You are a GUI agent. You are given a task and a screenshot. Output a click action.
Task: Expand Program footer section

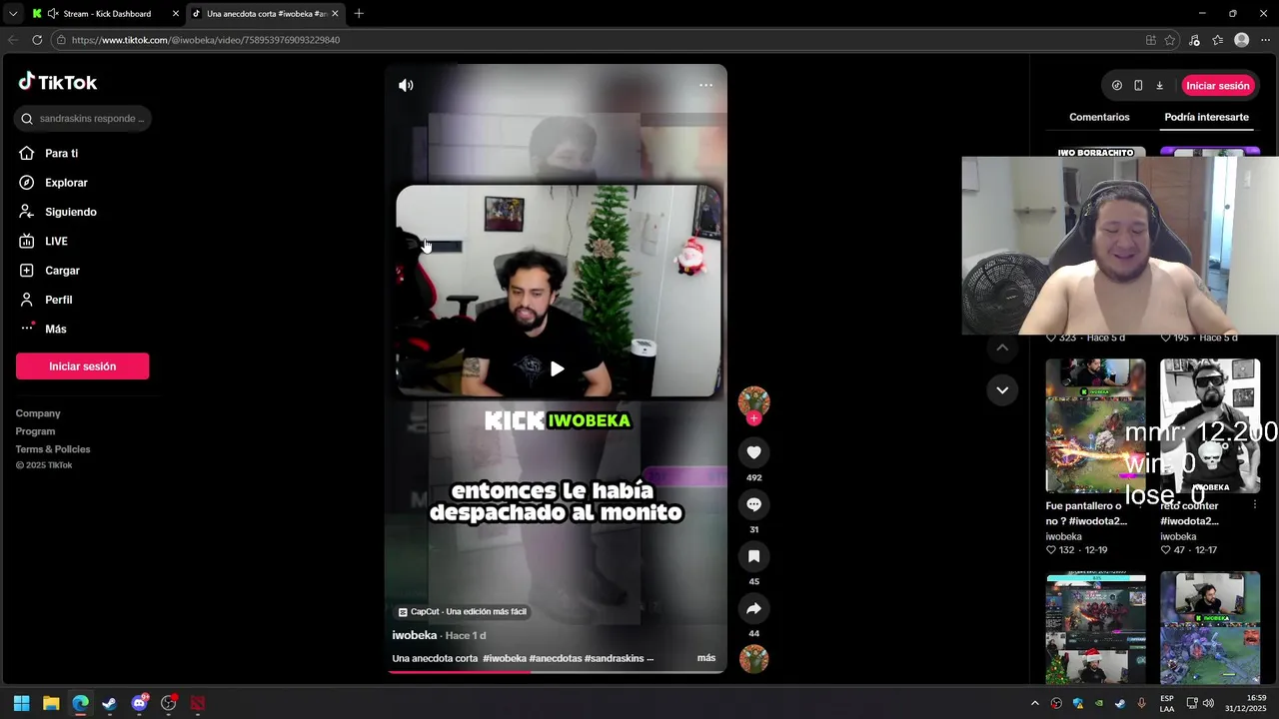pyautogui.click(x=35, y=431)
